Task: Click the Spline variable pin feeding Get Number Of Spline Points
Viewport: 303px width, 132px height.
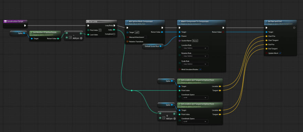Action: click(24, 33)
